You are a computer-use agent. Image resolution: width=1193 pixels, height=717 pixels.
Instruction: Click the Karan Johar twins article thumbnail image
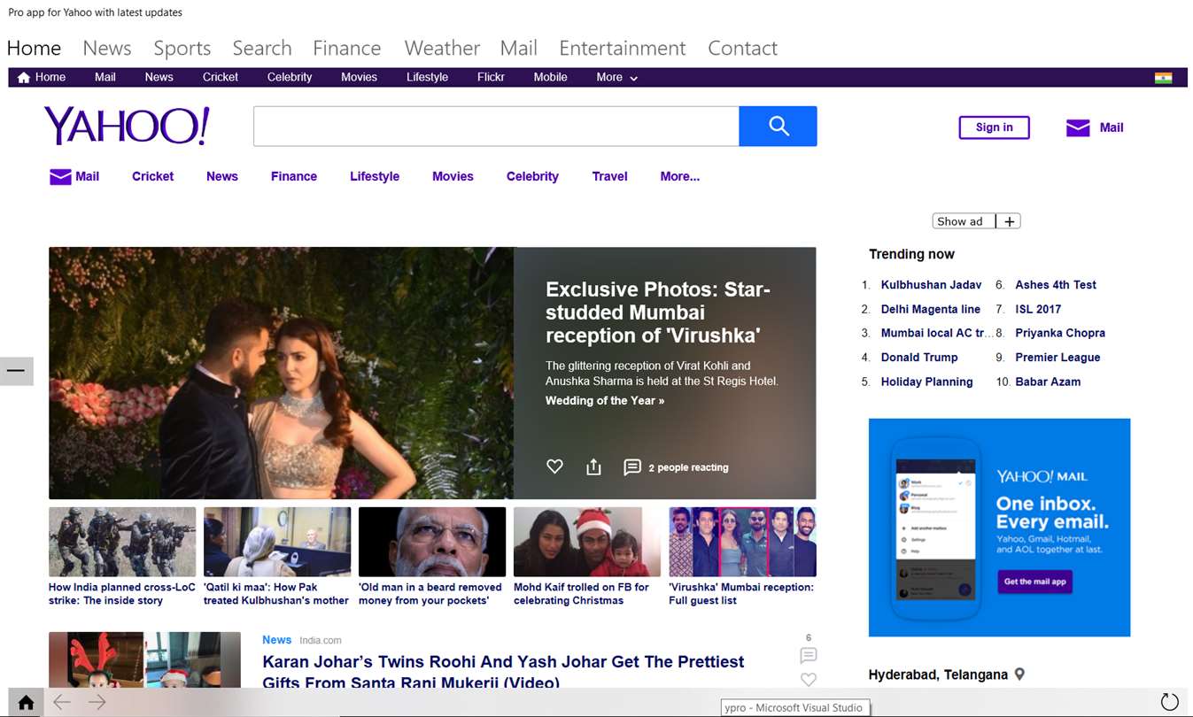144,660
